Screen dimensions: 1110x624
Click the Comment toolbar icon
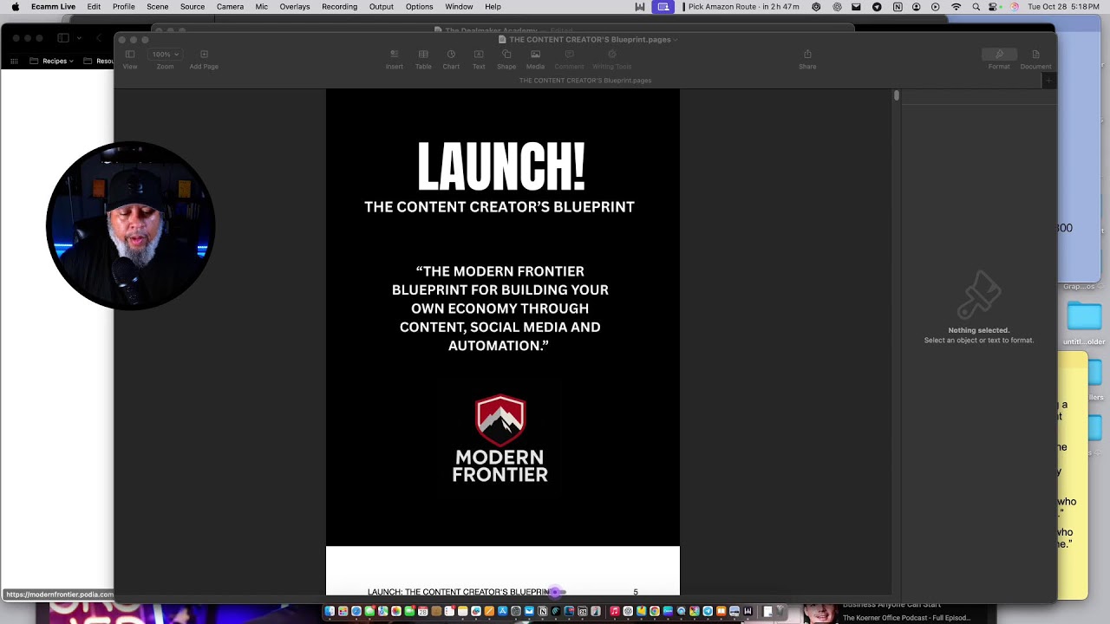(569, 59)
